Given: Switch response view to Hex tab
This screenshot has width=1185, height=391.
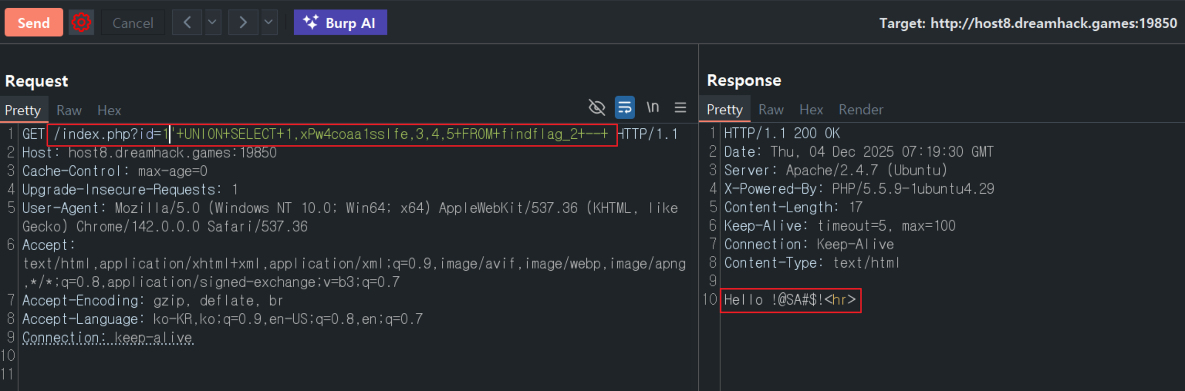Looking at the screenshot, I should (x=811, y=109).
